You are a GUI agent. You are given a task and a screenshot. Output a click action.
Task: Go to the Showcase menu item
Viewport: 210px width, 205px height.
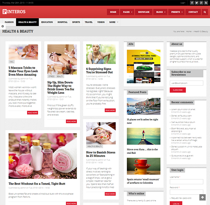point(144,12)
